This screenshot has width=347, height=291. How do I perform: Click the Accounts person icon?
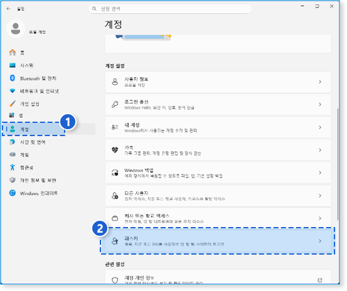(13, 129)
